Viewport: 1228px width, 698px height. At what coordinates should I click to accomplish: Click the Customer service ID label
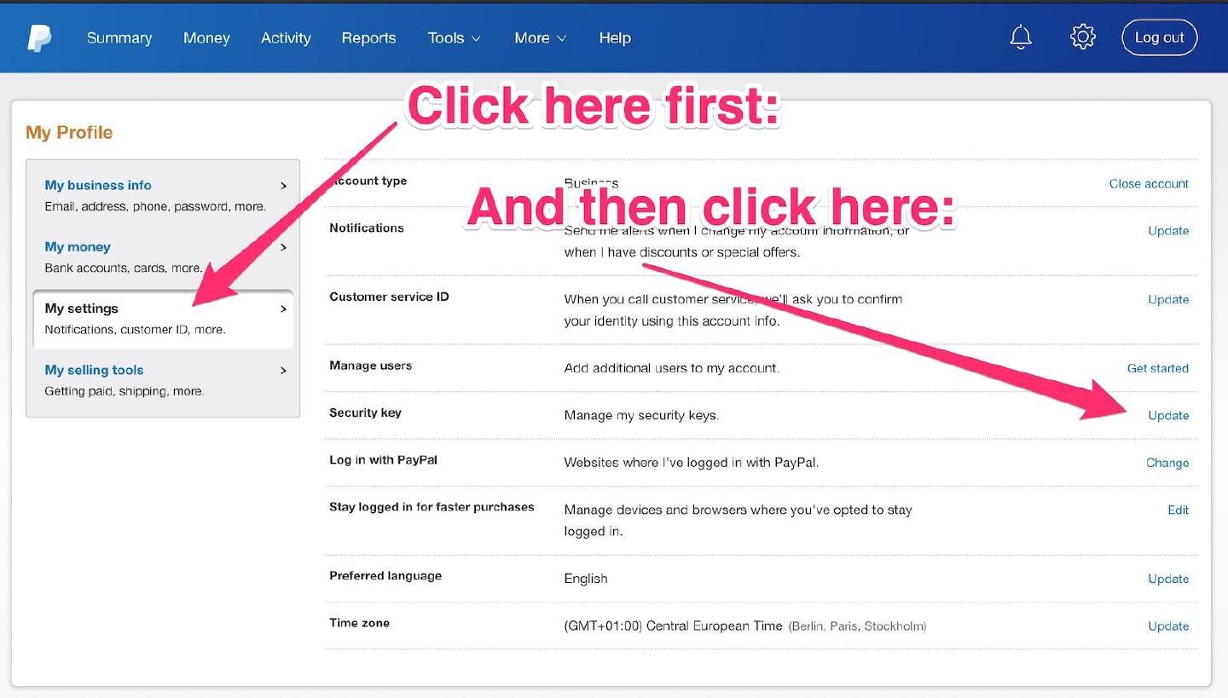389,297
